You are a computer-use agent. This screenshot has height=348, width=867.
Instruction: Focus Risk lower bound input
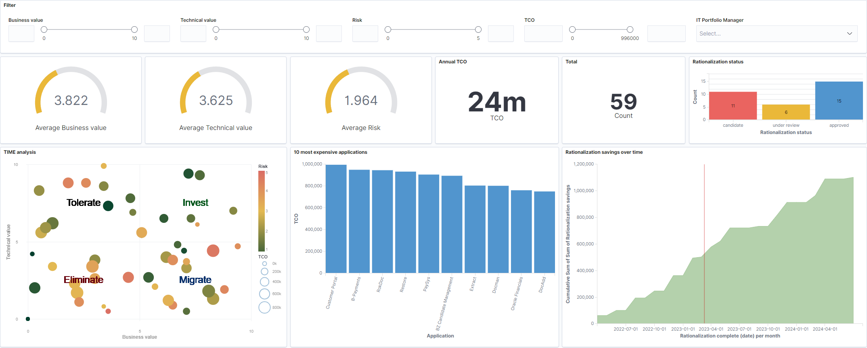coord(365,34)
